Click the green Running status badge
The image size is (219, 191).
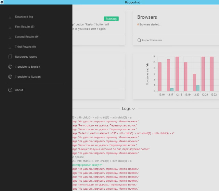pos(111,19)
